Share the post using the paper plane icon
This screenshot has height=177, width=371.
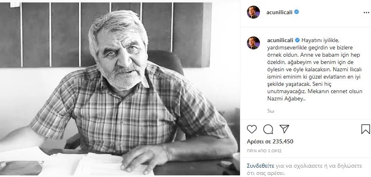point(284,129)
